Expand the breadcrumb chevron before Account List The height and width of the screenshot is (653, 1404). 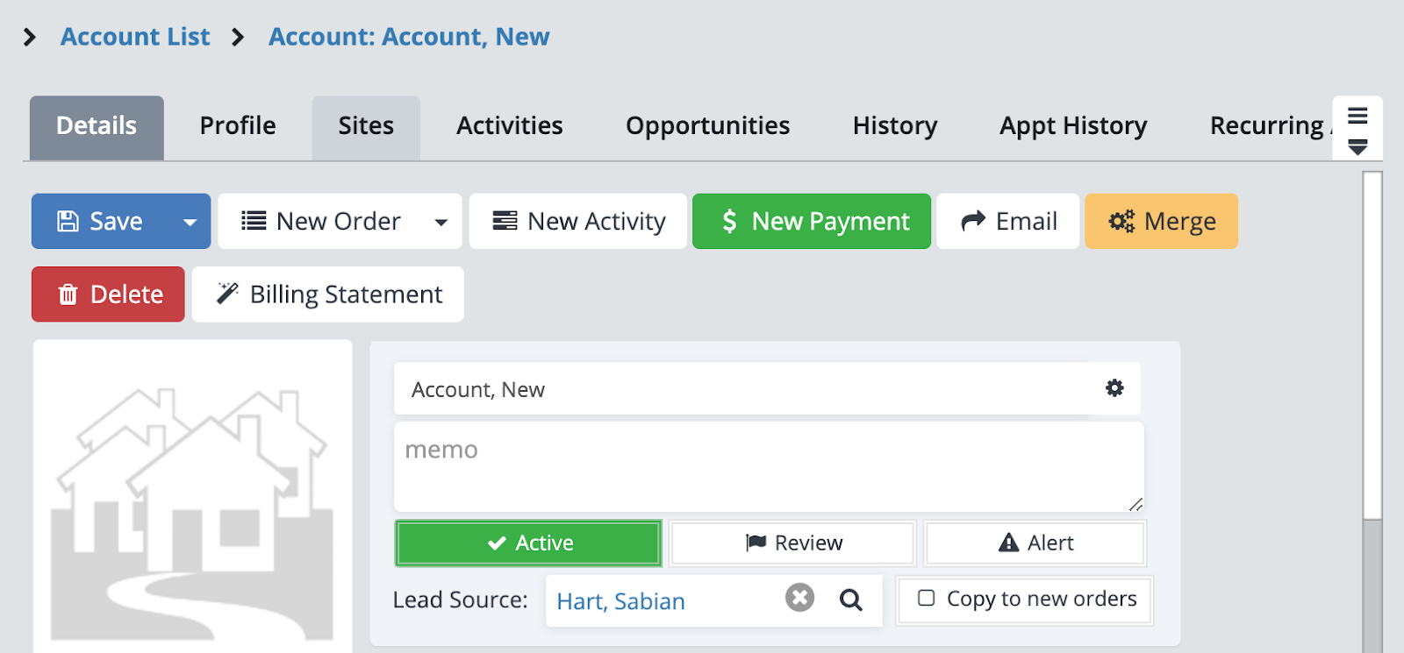[x=30, y=37]
